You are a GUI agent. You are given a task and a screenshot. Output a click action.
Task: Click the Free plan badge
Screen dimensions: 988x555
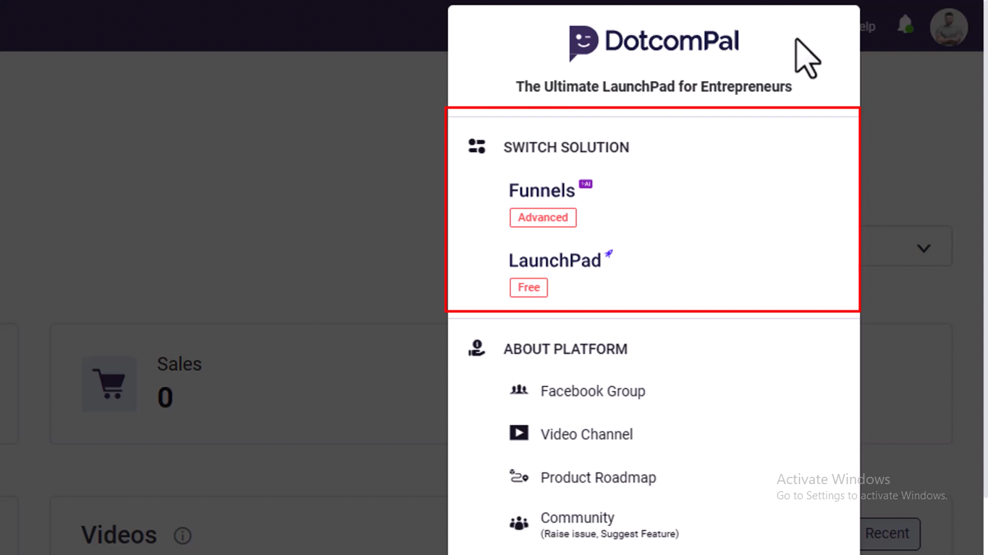[528, 287]
